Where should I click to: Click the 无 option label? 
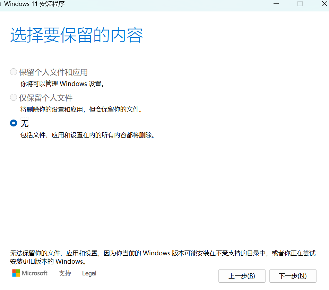coord(25,123)
